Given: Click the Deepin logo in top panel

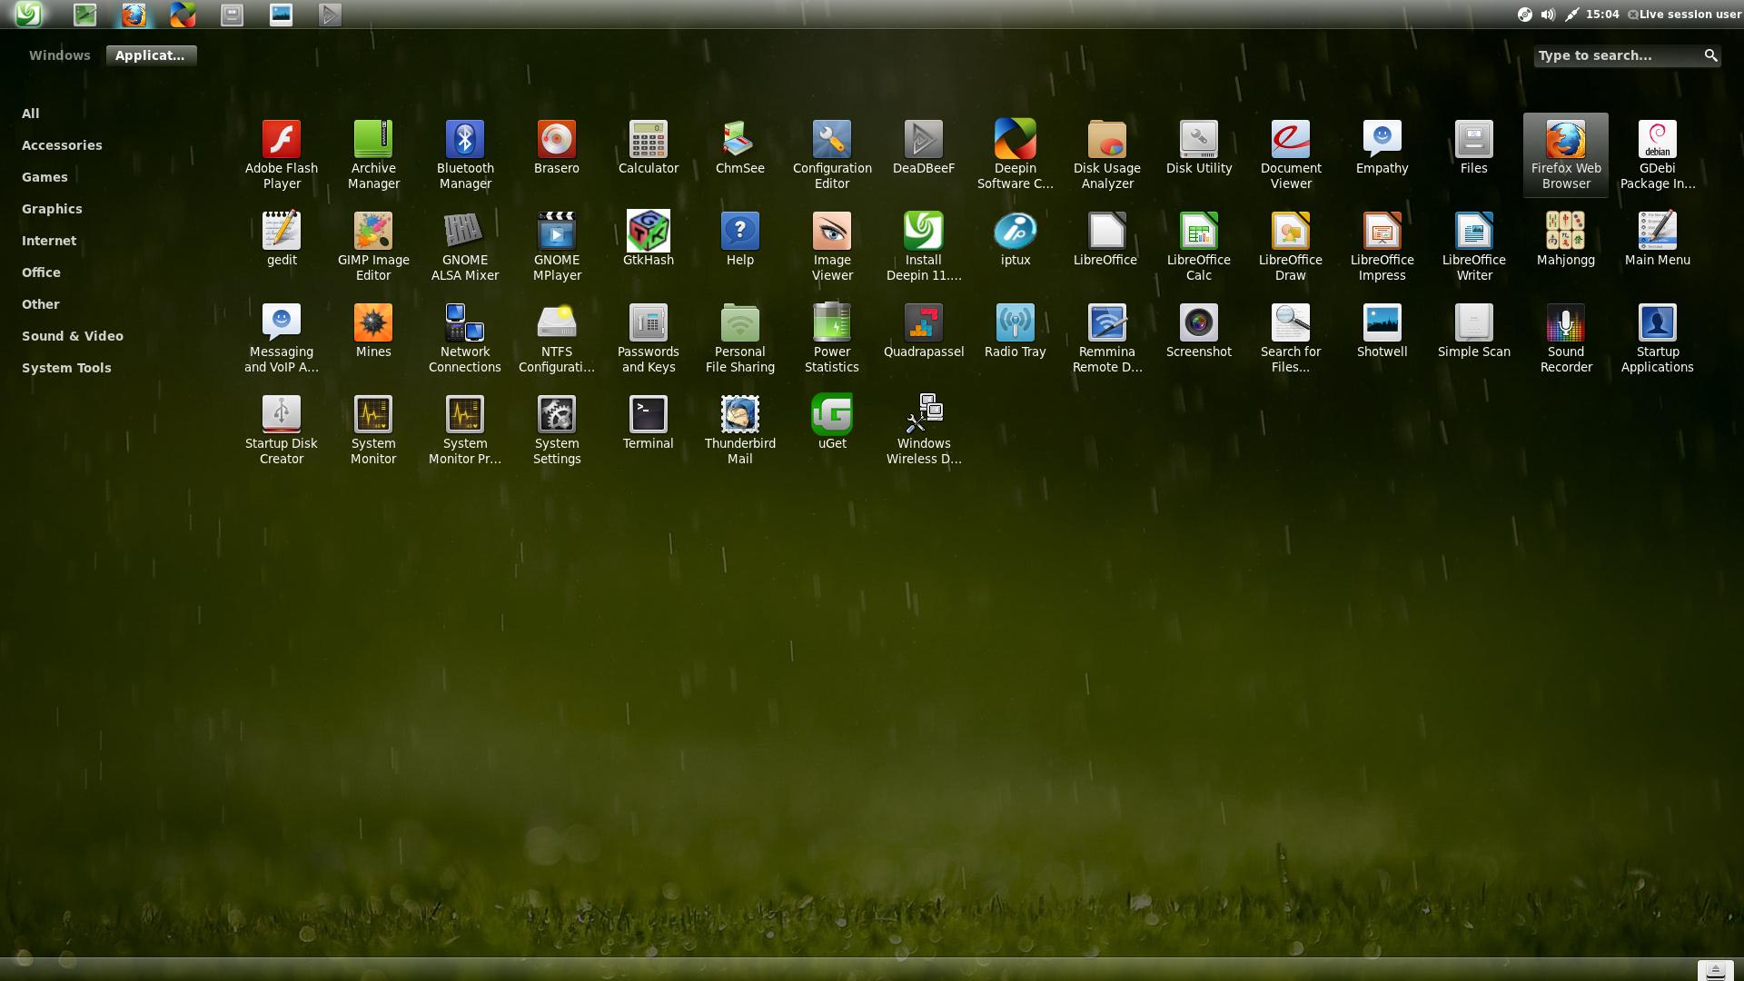Looking at the screenshot, I should point(28,14).
